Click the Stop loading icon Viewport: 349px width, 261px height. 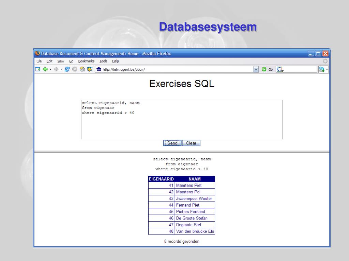coord(75,69)
